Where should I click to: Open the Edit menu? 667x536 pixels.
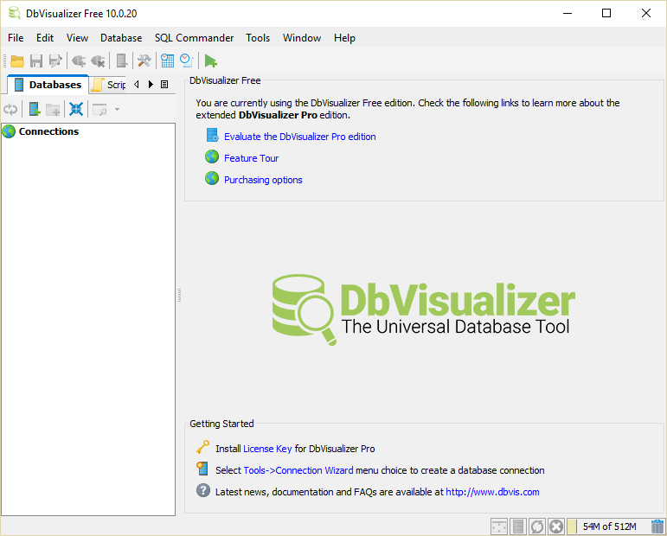click(45, 38)
